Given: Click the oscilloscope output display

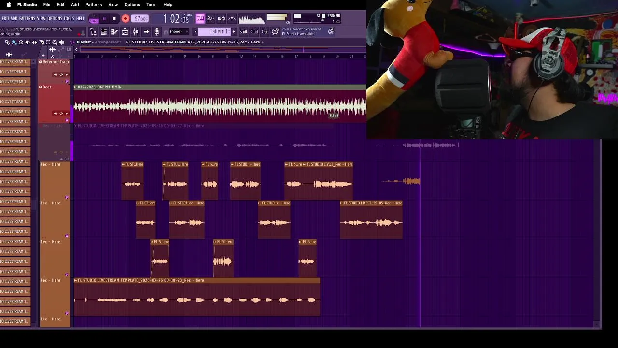Looking at the screenshot, I should pos(252,18).
